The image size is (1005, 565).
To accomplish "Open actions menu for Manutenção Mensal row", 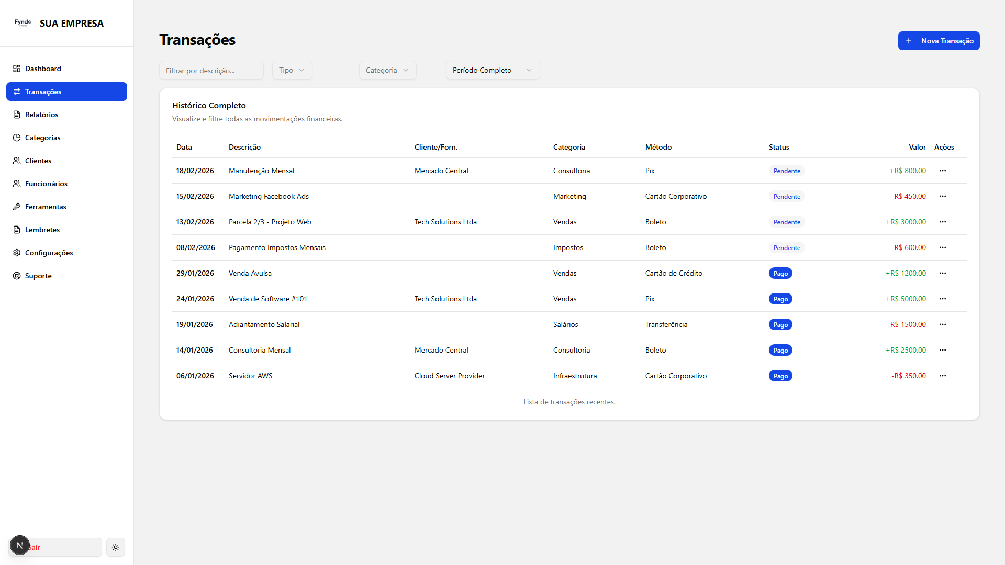I will (x=942, y=171).
